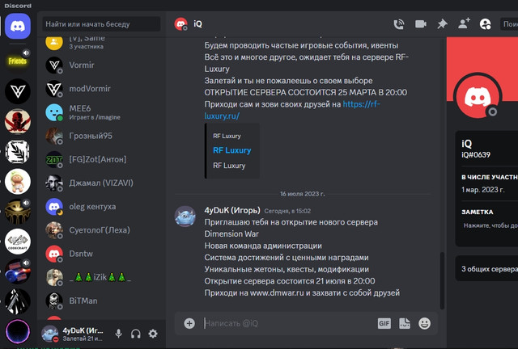Open the Friends server icon
This screenshot has height=349, width=518.
coord(18,61)
